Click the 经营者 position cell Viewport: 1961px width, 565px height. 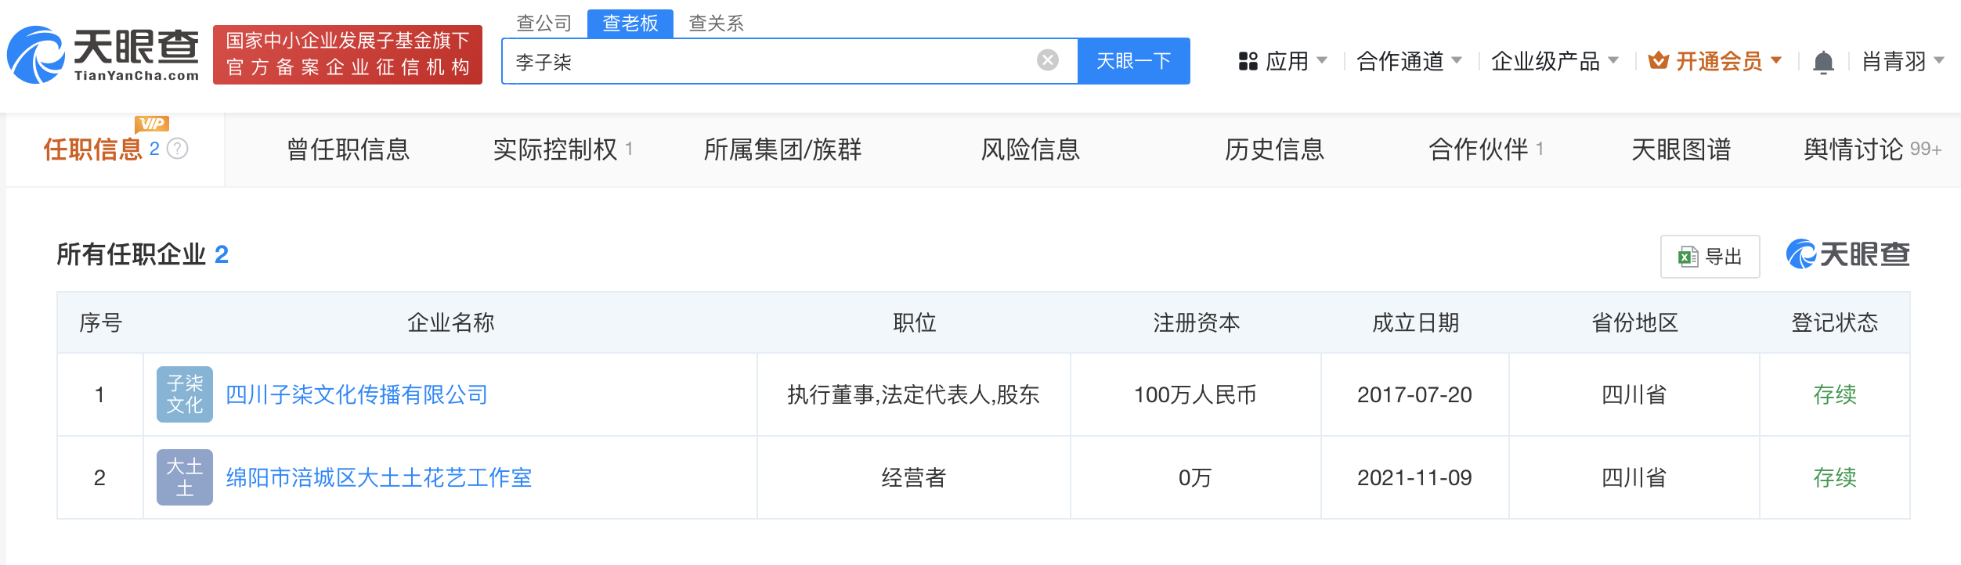click(913, 477)
